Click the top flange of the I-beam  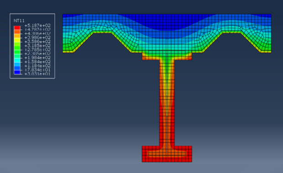(167, 56)
